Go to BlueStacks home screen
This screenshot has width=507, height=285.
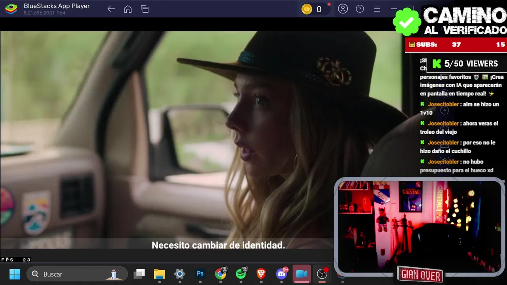click(x=128, y=9)
